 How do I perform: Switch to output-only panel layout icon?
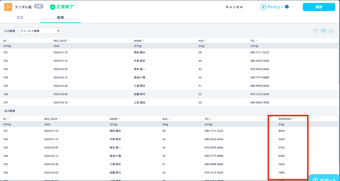click(331, 31)
